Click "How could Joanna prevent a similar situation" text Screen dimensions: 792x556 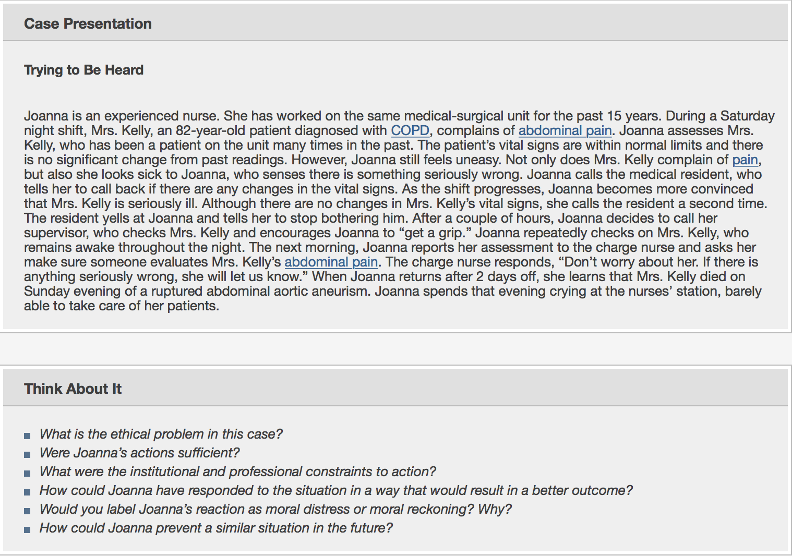[x=215, y=528]
